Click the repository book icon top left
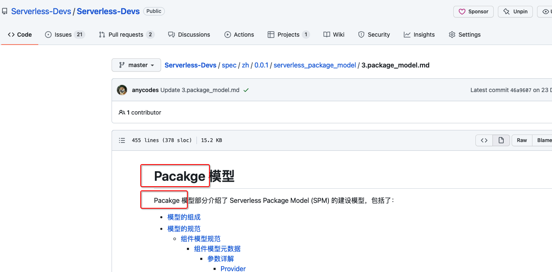The image size is (552, 272). tap(5, 11)
